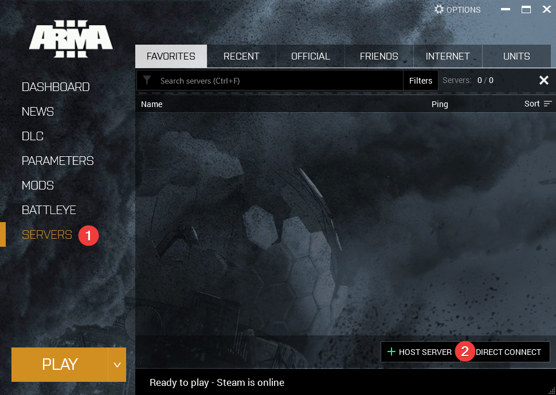The image size is (556, 395).
Task: Click the Arma 3 logo
Action: click(x=71, y=39)
